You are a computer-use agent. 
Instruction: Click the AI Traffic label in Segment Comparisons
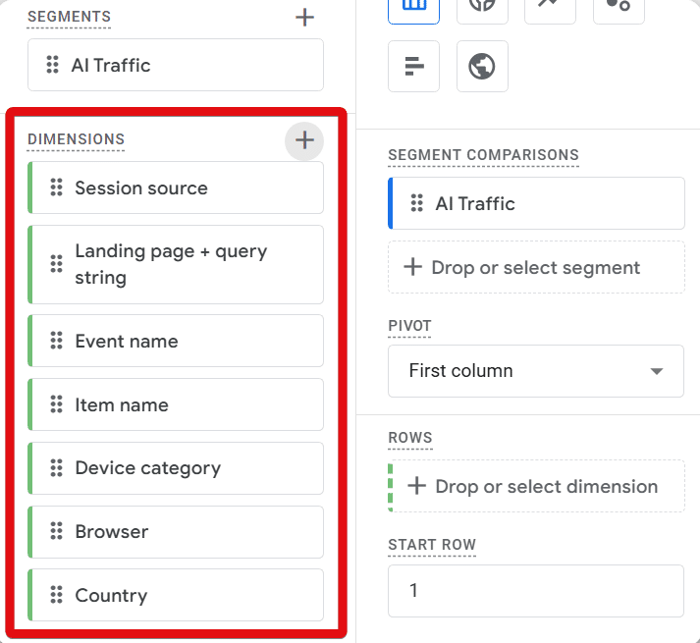475,203
